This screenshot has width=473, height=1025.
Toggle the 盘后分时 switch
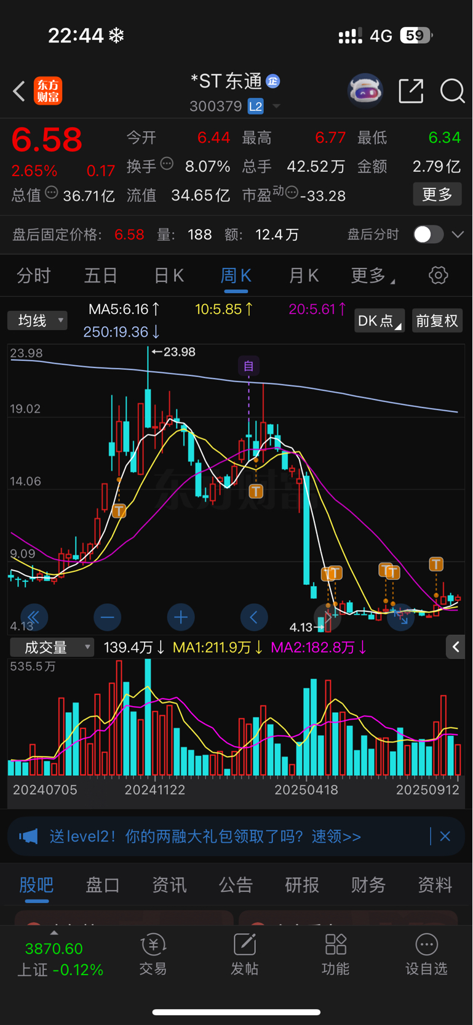[x=428, y=235]
